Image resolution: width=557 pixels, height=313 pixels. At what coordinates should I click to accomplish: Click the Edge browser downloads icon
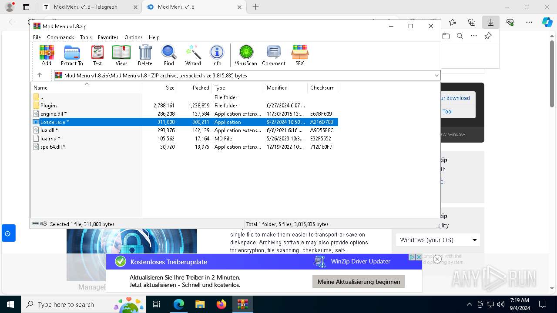[x=491, y=22]
